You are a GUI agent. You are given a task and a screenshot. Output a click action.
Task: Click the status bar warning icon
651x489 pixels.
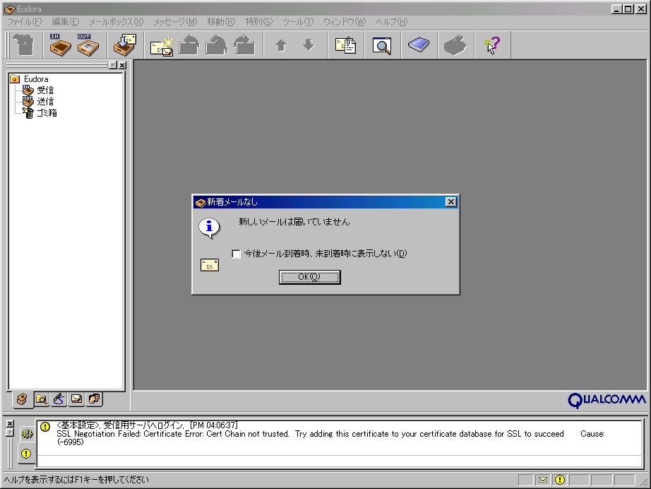coord(560,480)
